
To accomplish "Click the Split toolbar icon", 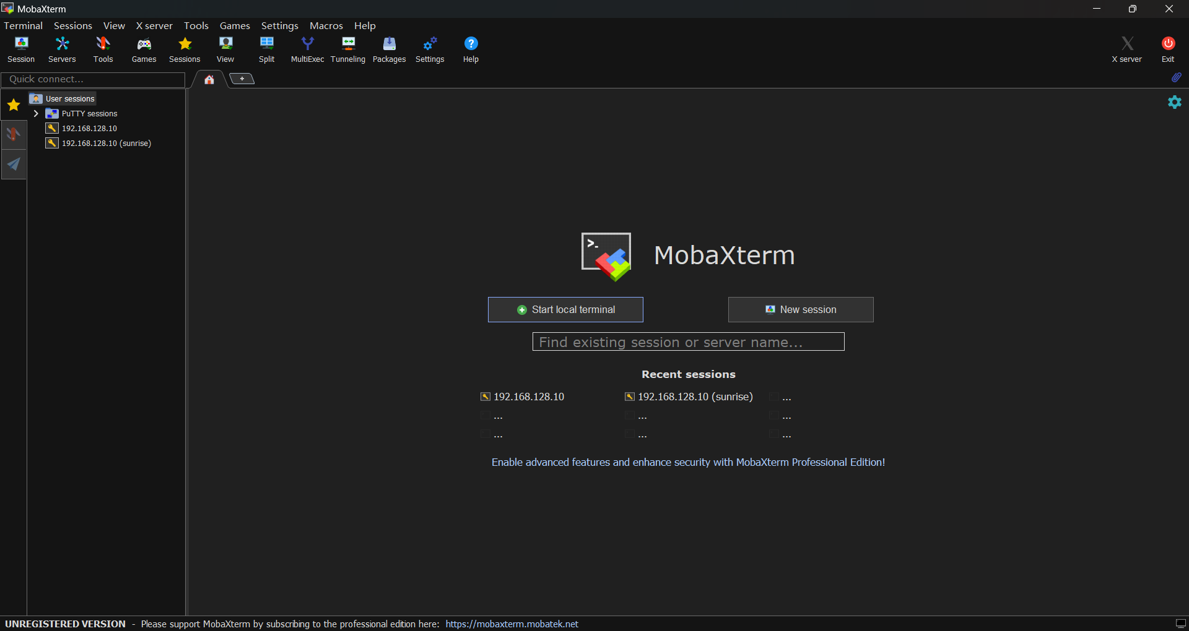I will (x=266, y=49).
